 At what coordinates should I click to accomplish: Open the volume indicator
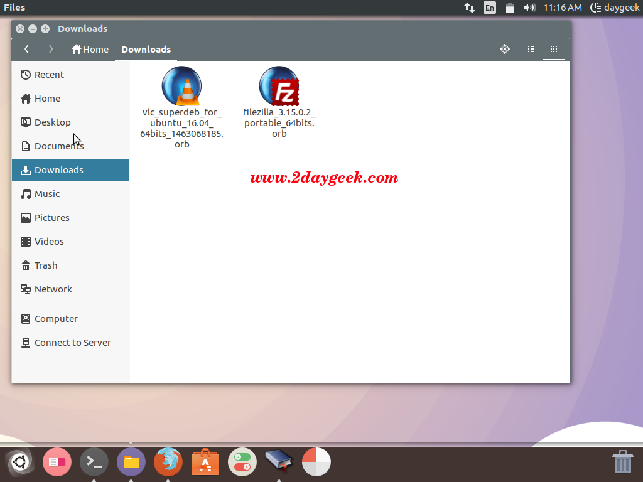529,8
